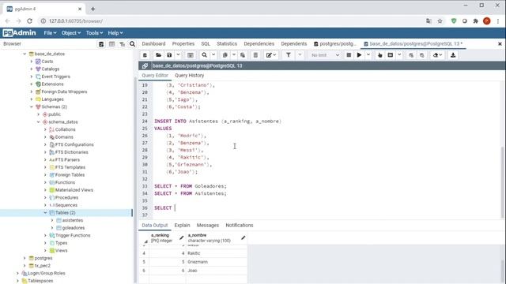506x284 pixels.
Task: Switch to the Messages tab
Action: pos(208,225)
